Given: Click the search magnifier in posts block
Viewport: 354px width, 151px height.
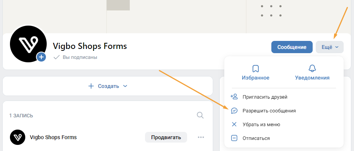Looking at the screenshot, I should point(200,115).
